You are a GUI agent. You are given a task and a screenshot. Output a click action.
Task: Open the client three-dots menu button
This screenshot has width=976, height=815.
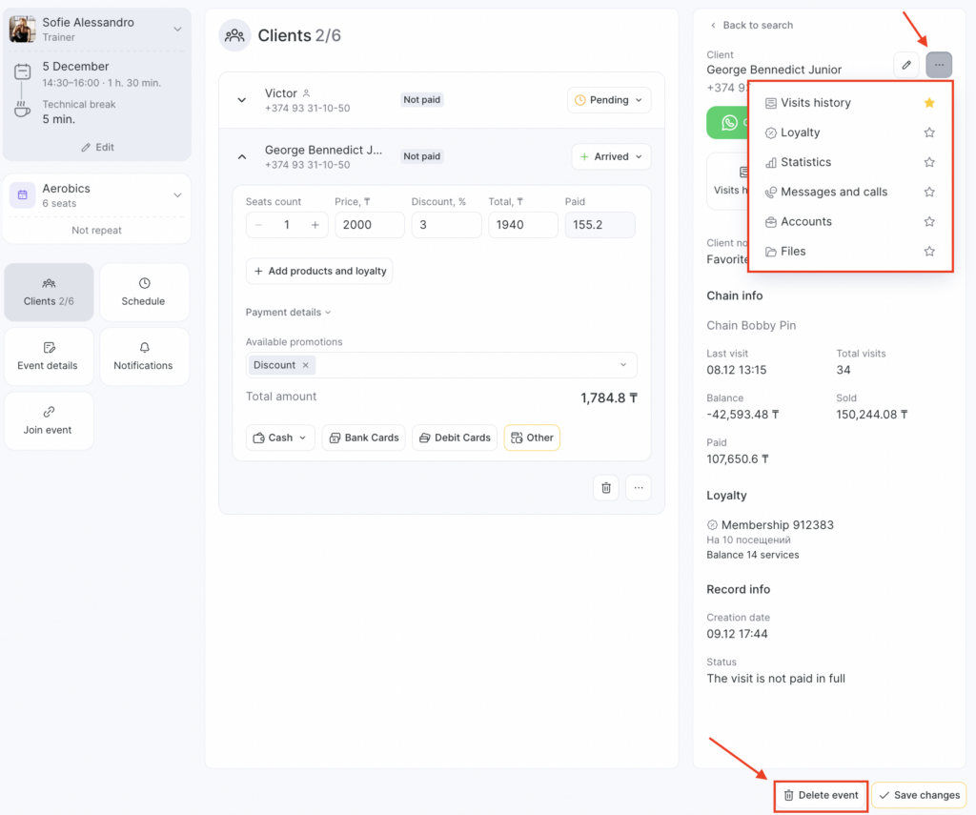pos(939,65)
